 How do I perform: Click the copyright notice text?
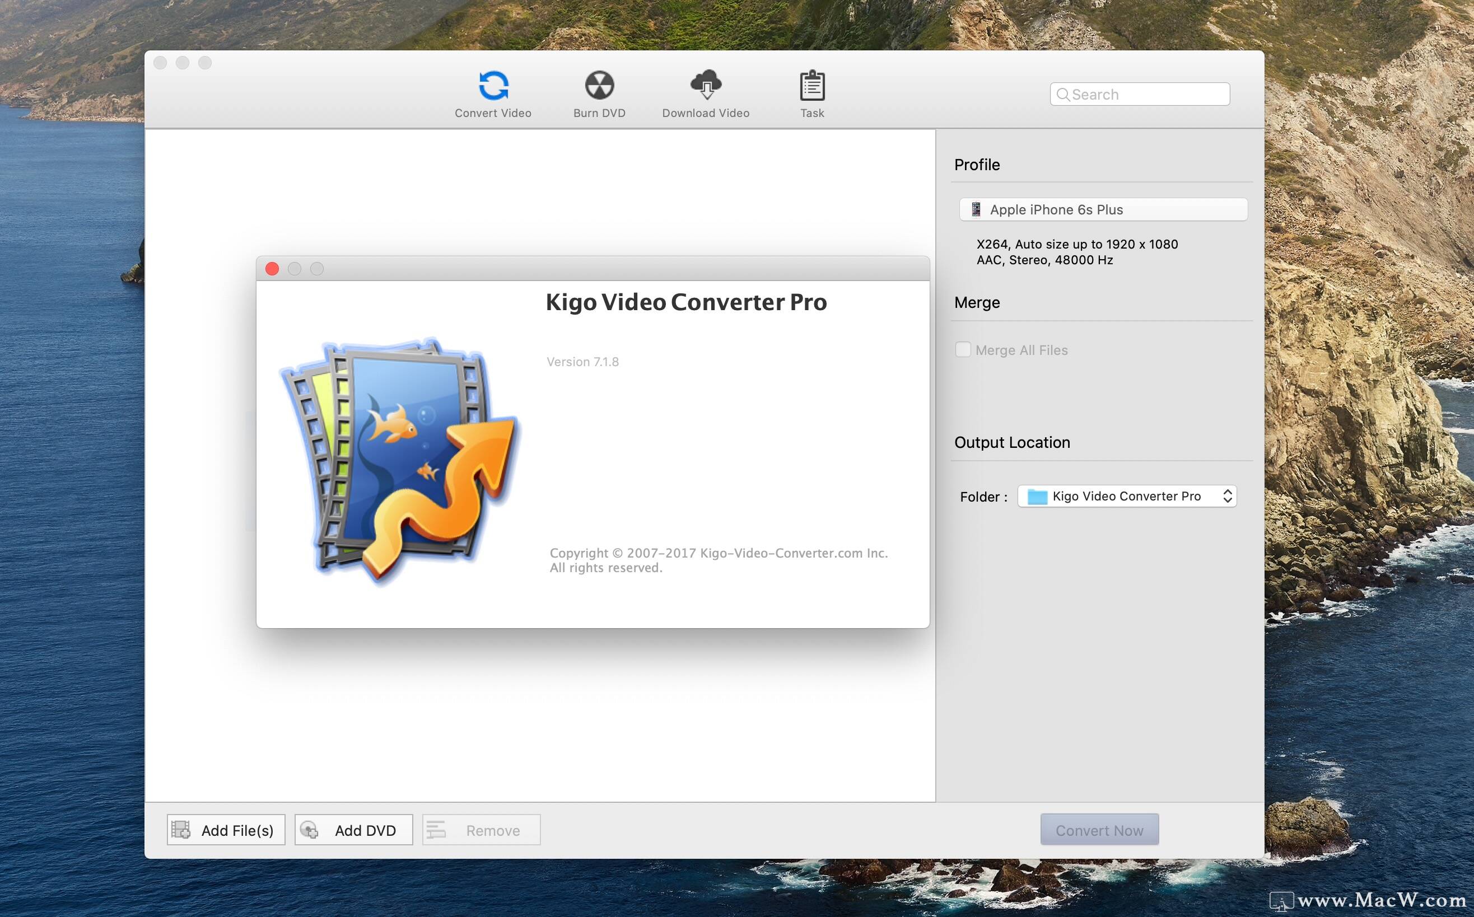point(718,560)
